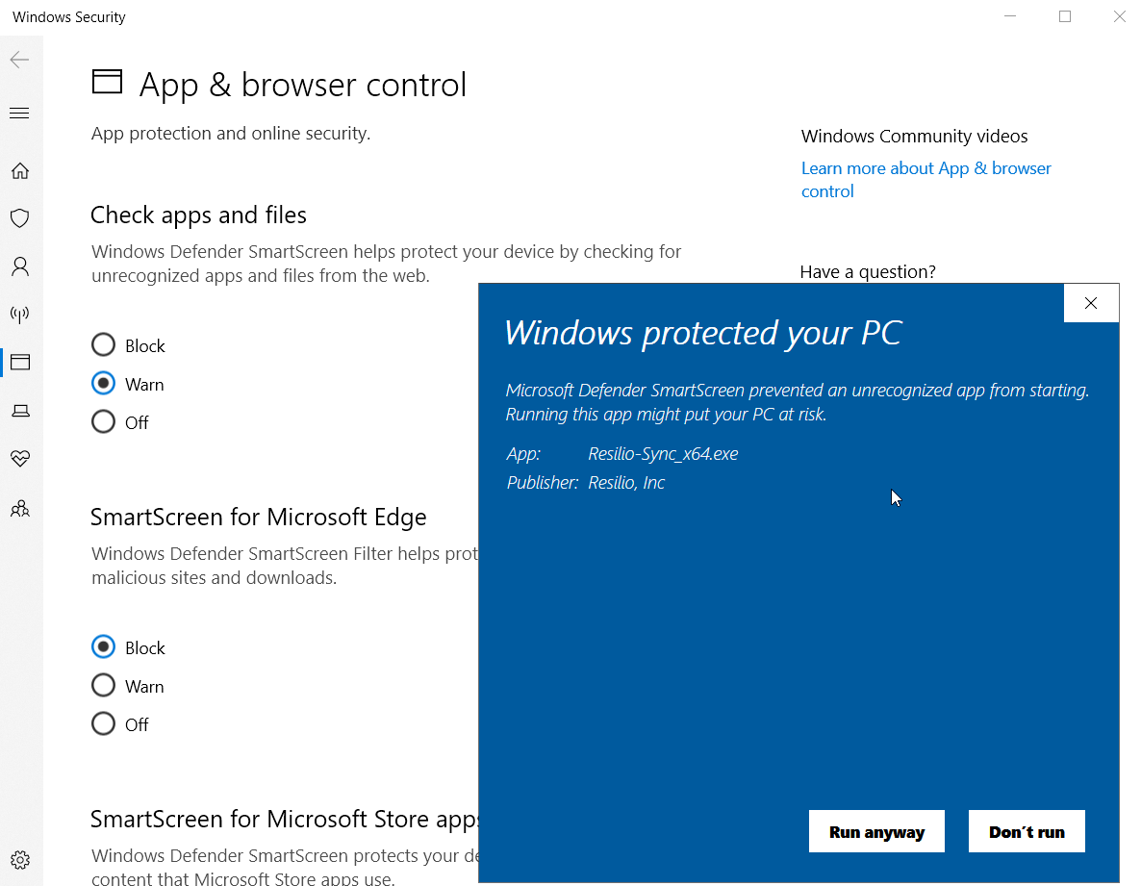The width and height of the screenshot is (1141, 886).
Task: Close the Windows Security window
Action: tap(1120, 16)
